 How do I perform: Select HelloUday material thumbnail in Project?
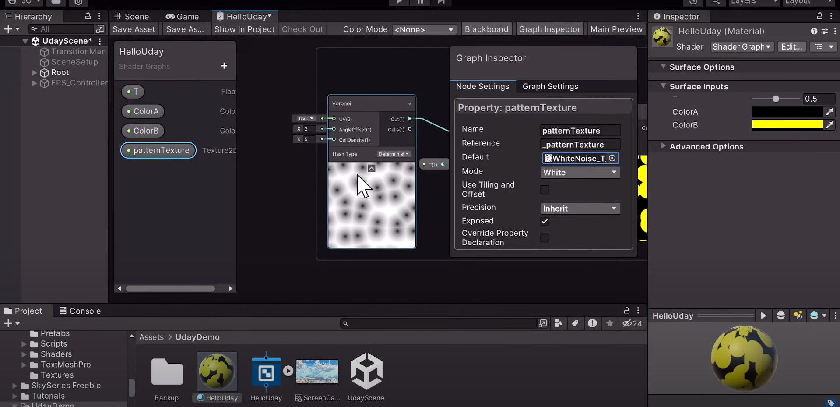[217, 372]
